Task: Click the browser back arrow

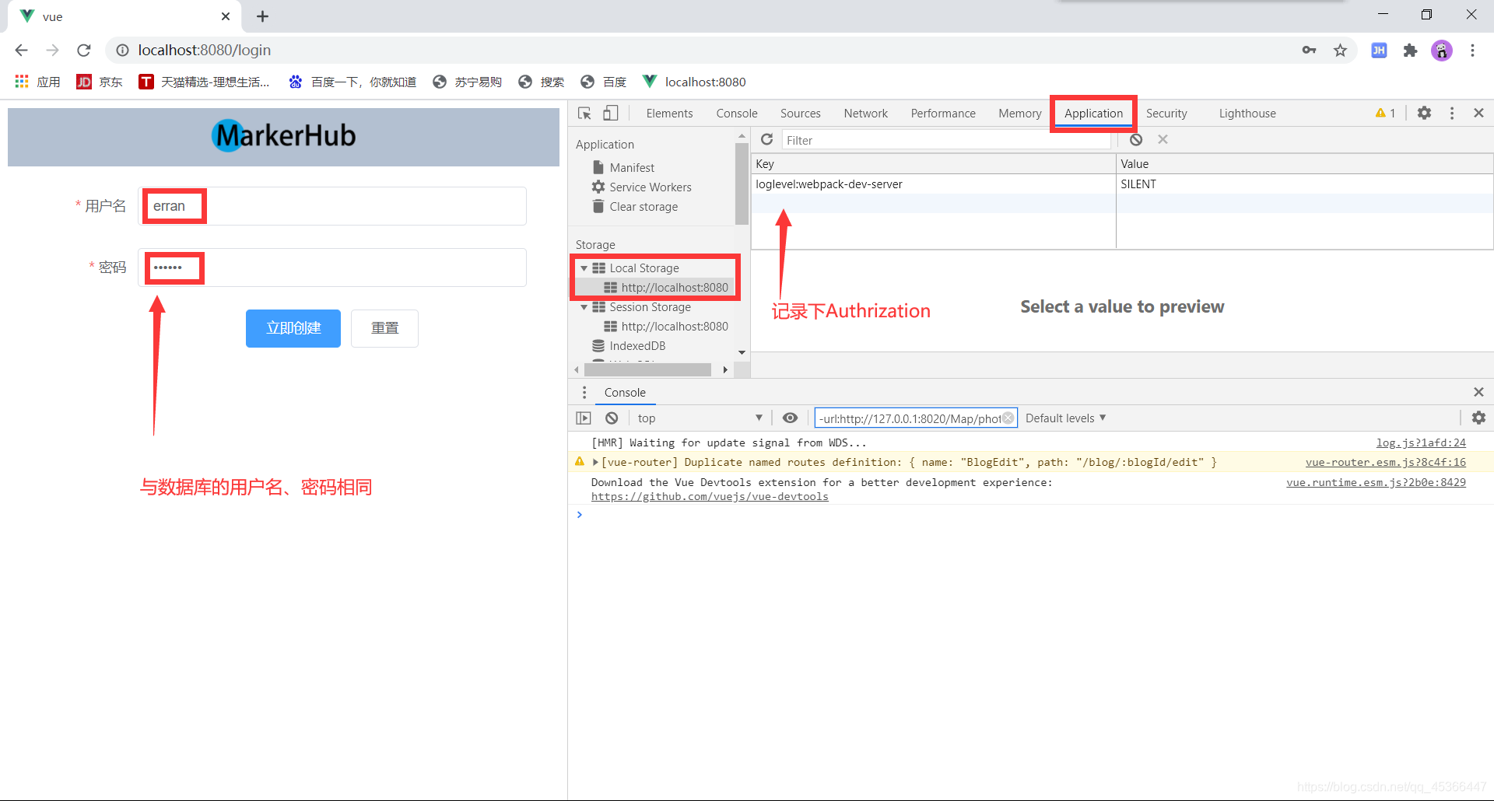Action: (21, 50)
